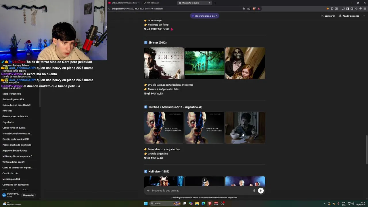This screenshot has width=368, height=207.
Task: Open chat Militares y Vecna temporada 5
Action: point(17,156)
